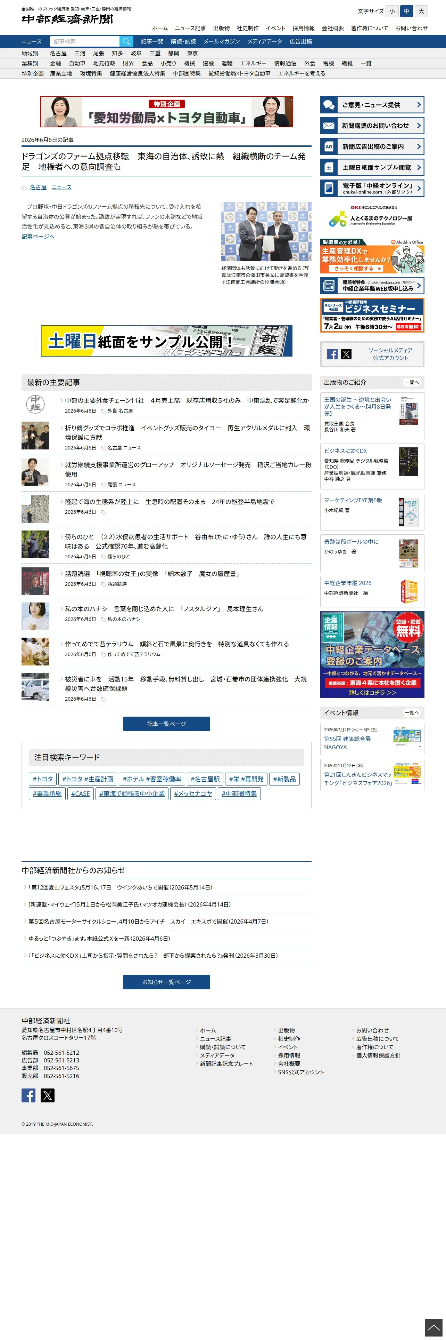Screen dimensions: 446x1340
Task: Open the 新聞購読のお問い合わせ sidebar button
Action: pyautogui.click(x=372, y=126)
